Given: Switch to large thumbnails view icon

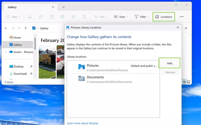Looking at the screenshot, I should (189, 82).
